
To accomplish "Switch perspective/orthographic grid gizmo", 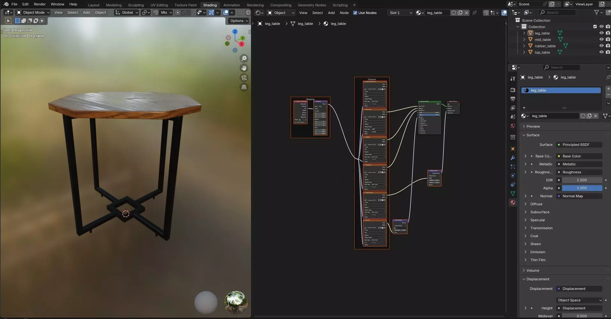I will click(244, 87).
